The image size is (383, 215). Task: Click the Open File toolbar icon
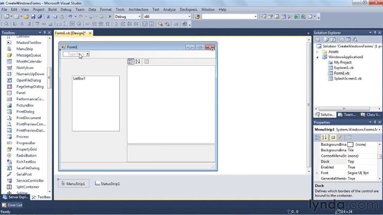point(26,17)
